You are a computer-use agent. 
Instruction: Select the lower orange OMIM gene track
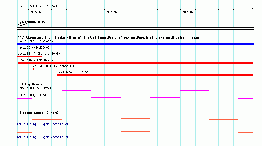pyautogui.click(x=135, y=132)
